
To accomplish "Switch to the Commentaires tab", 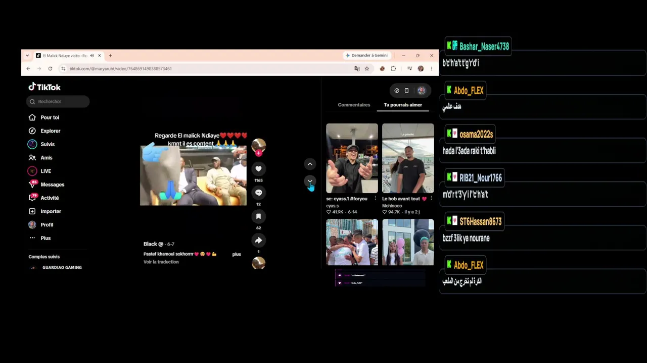I will point(354,105).
